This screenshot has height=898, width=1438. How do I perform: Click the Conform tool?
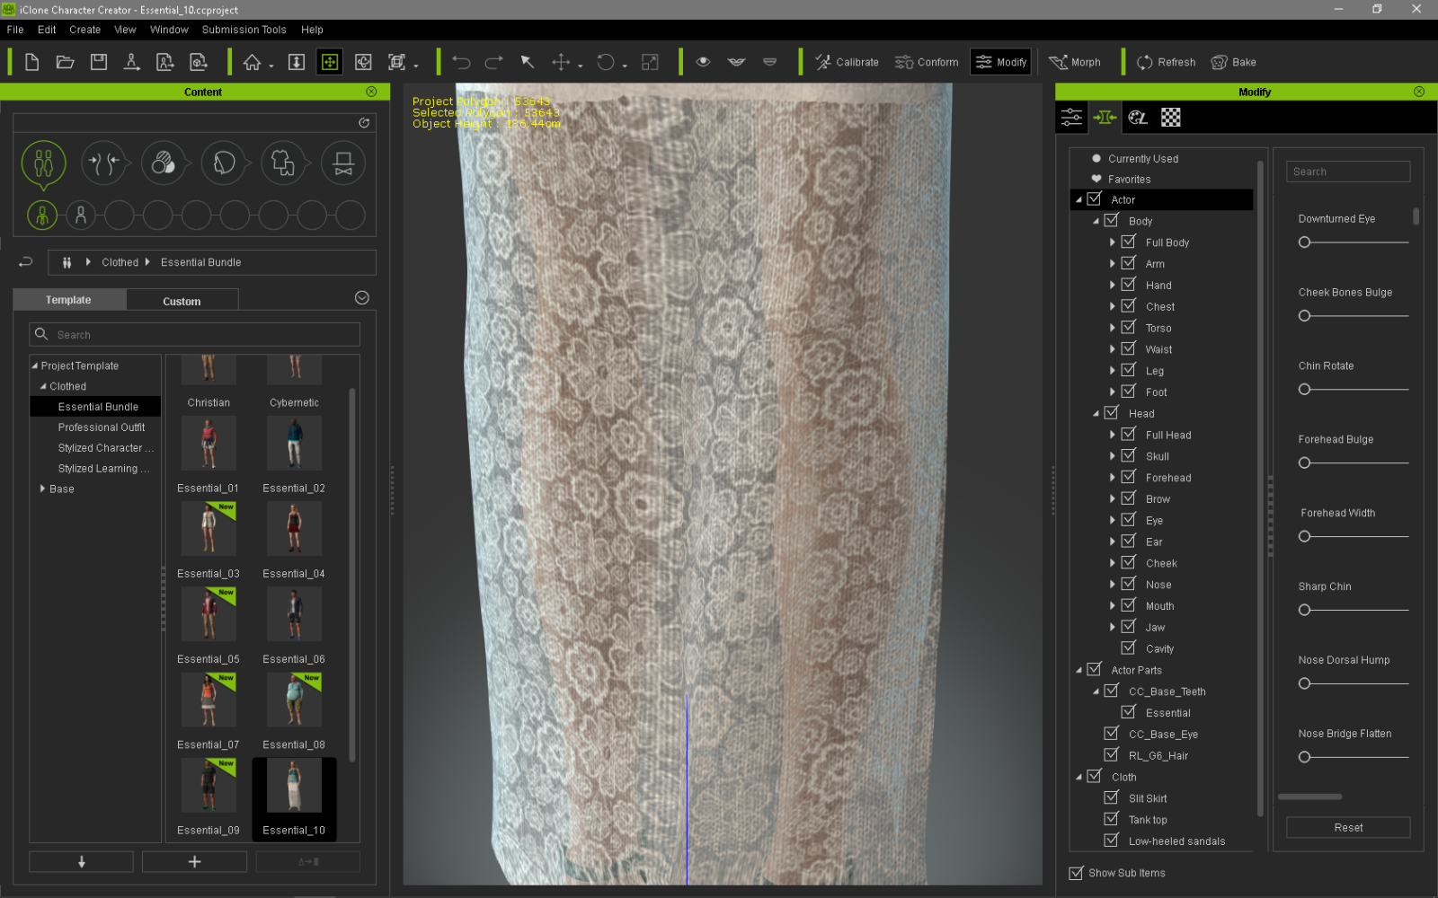[x=927, y=62]
